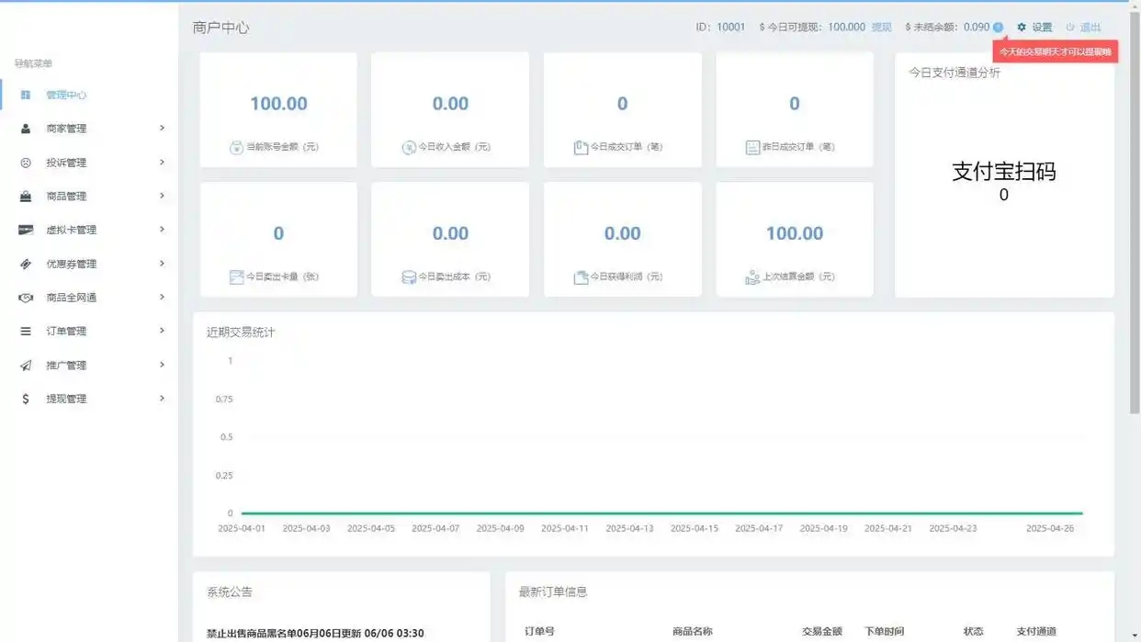Expand the 商家管理 submenu chevron

click(x=162, y=129)
